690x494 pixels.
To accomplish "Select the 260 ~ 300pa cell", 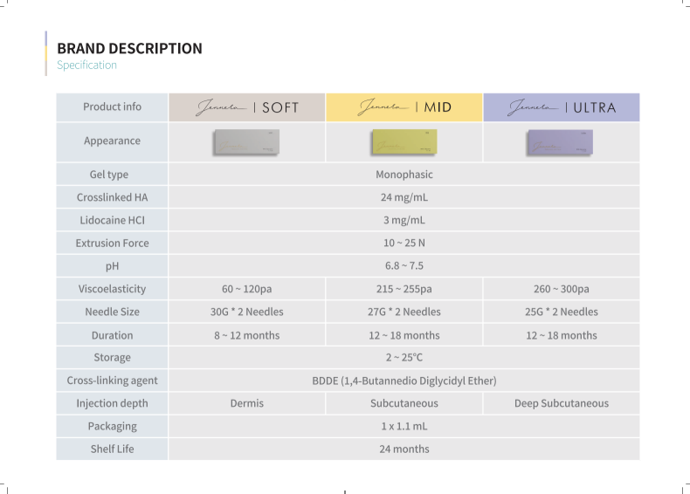I will coord(562,289).
